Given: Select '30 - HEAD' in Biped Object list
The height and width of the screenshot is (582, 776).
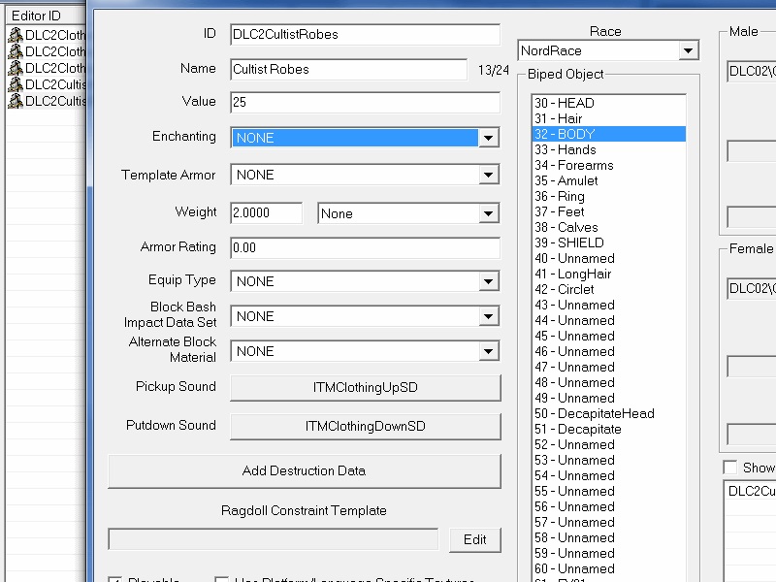Looking at the screenshot, I should tap(609, 103).
